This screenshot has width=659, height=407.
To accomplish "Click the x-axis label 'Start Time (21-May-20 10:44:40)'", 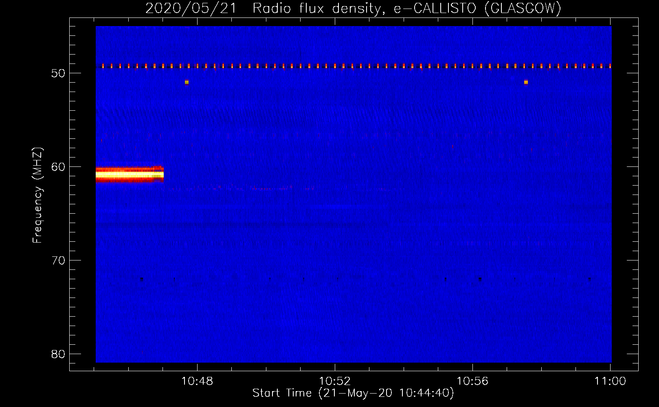I will pos(353,393).
